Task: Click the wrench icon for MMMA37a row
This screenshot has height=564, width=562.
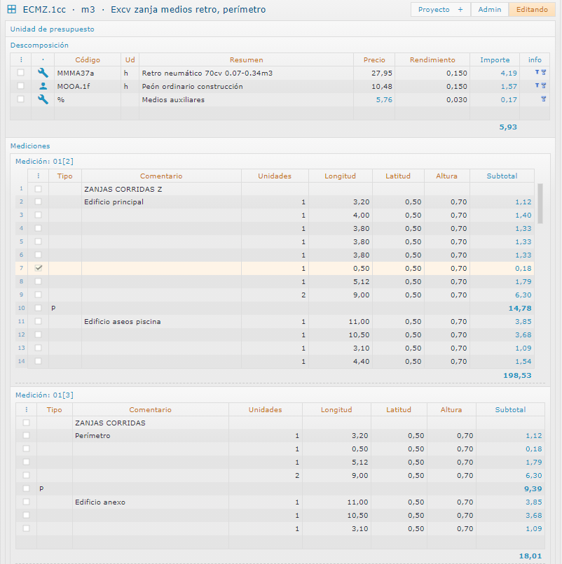Action: pyautogui.click(x=43, y=73)
